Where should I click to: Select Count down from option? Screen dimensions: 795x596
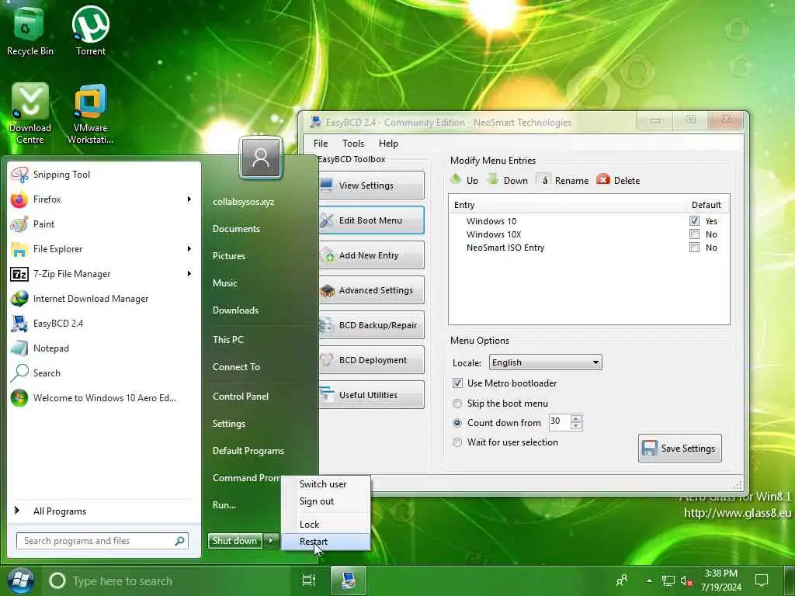click(457, 423)
